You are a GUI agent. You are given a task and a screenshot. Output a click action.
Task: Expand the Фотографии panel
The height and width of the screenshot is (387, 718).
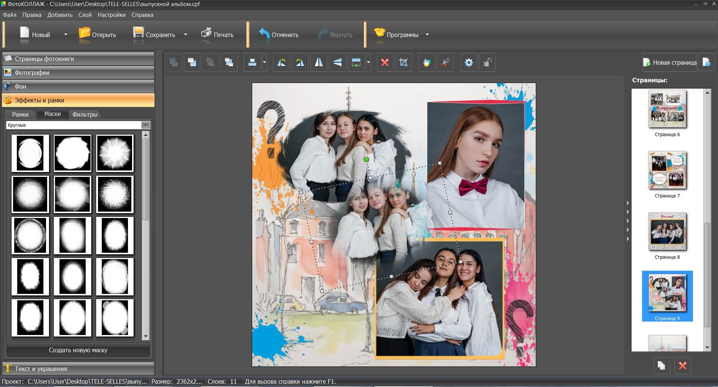coord(78,73)
